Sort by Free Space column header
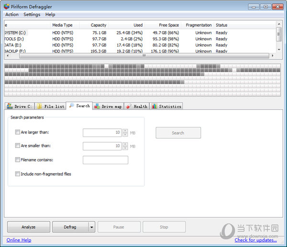The image size is (287, 247). pyautogui.click(x=163, y=25)
